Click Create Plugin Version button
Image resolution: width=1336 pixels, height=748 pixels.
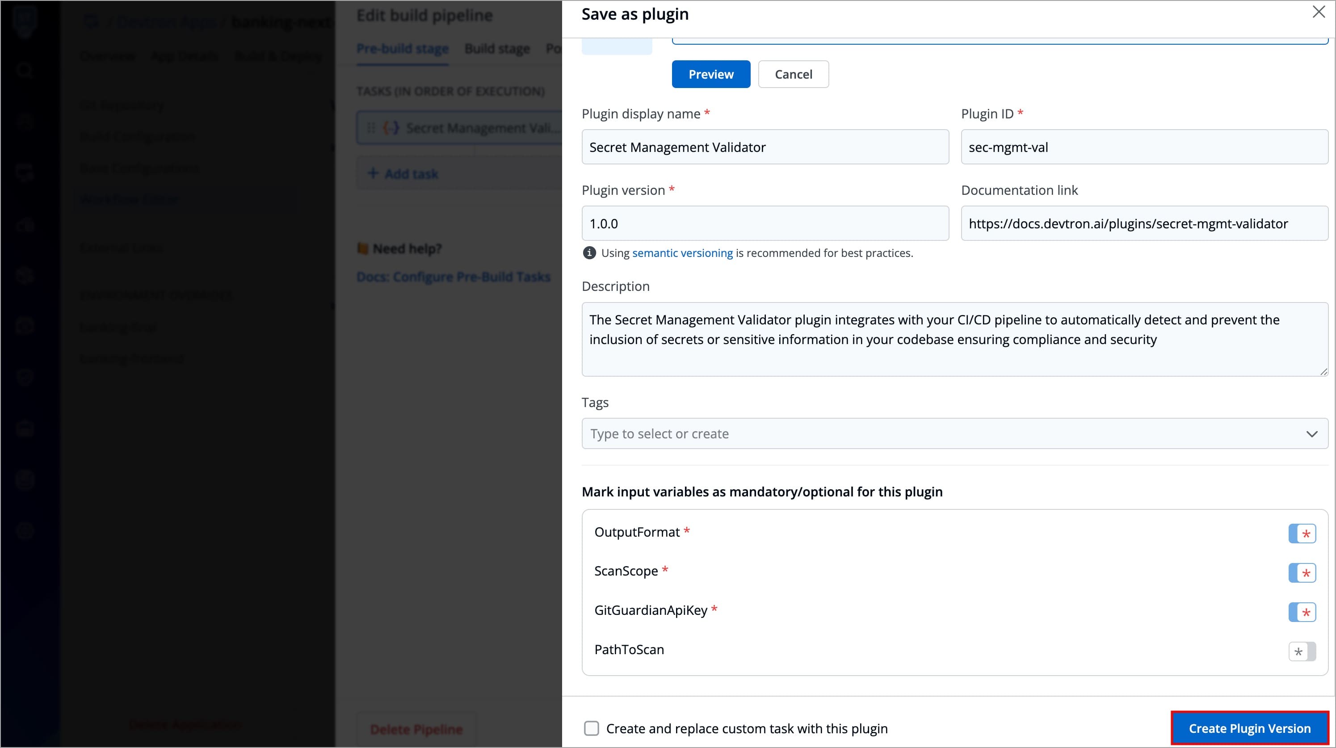pyautogui.click(x=1249, y=728)
